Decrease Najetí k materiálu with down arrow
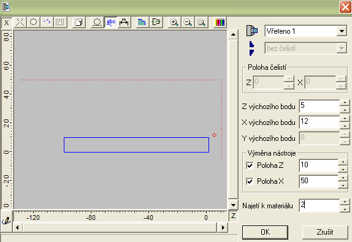352x242 pixels. [x=345, y=210]
